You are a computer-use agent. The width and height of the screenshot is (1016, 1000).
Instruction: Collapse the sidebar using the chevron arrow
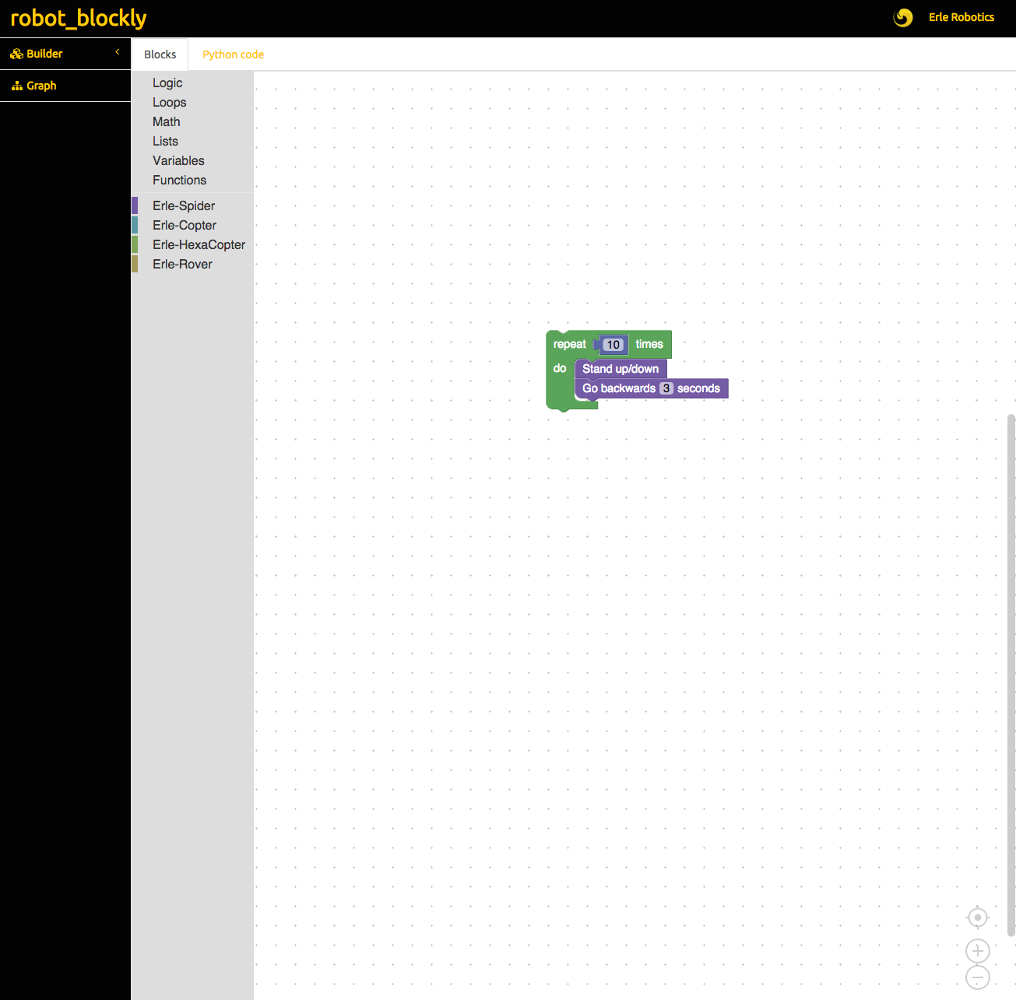click(x=118, y=52)
